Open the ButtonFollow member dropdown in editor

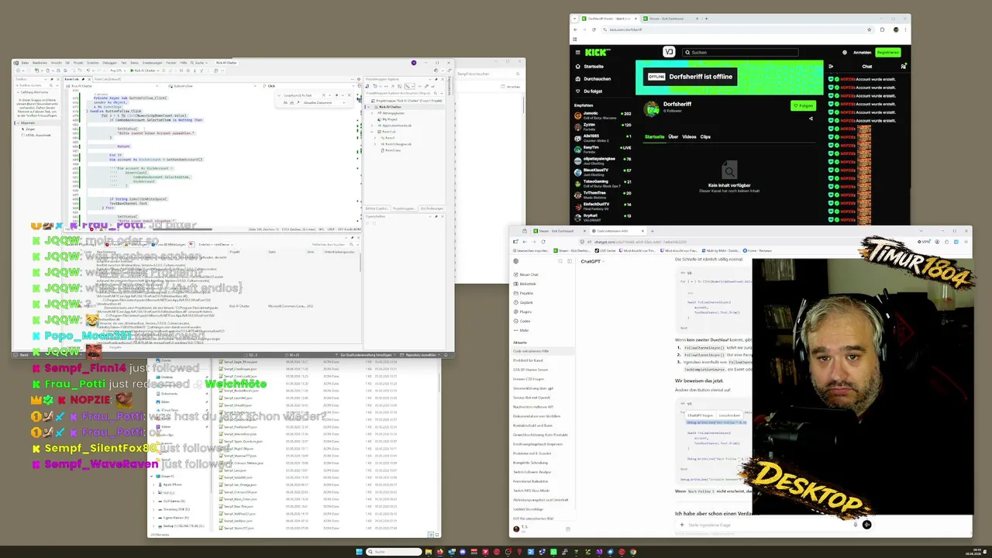point(213,86)
